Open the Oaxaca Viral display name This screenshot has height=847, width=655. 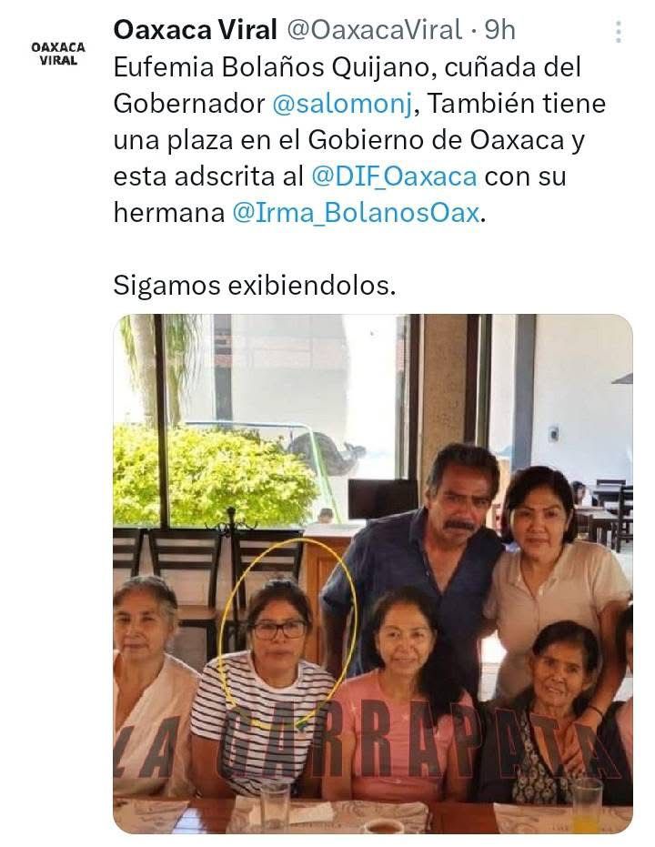pos(195,30)
